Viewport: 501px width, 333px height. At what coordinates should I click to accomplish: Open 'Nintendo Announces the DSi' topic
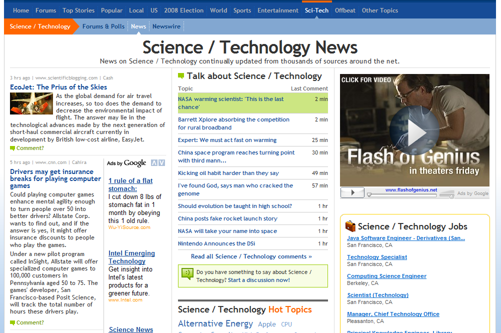click(216, 243)
